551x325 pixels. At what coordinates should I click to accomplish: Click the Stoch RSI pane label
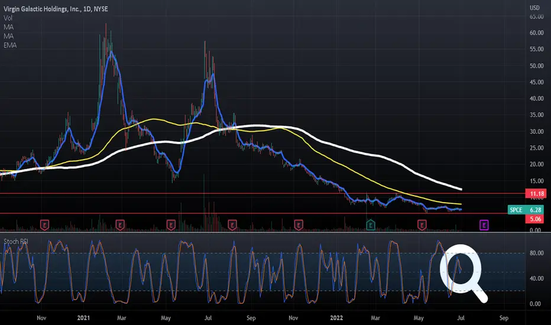16,241
